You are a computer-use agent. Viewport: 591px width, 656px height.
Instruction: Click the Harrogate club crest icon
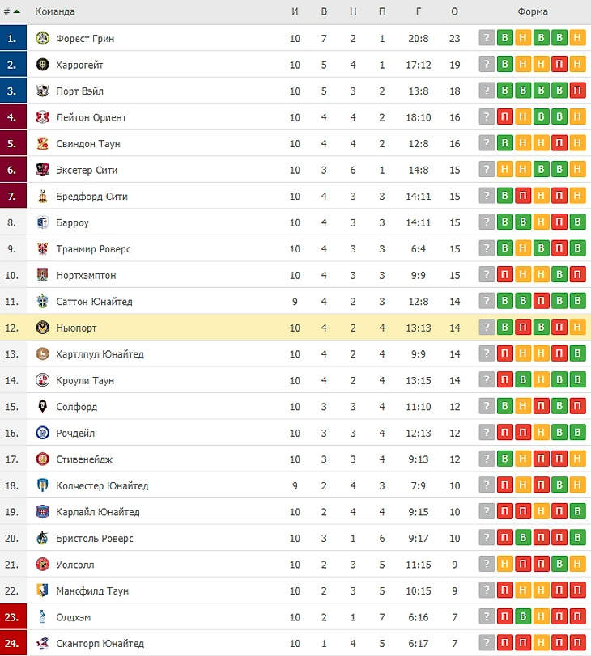point(43,65)
